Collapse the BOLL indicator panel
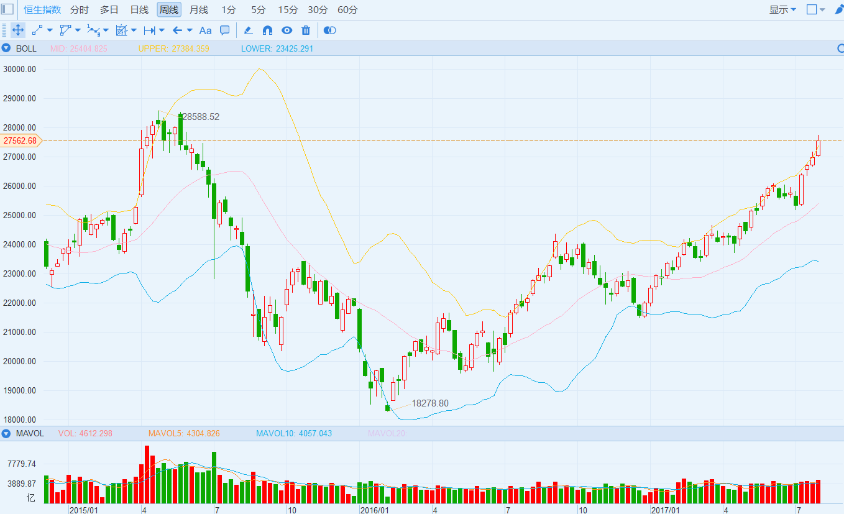 click(x=6, y=48)
